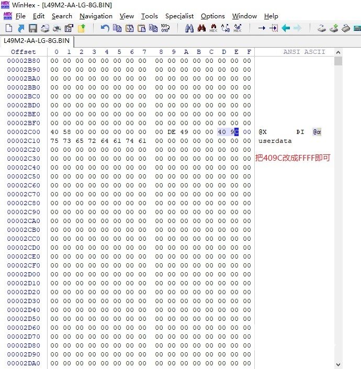
Task: Click the vertical scrollbar thumb
Action: [x=338, y=61]
